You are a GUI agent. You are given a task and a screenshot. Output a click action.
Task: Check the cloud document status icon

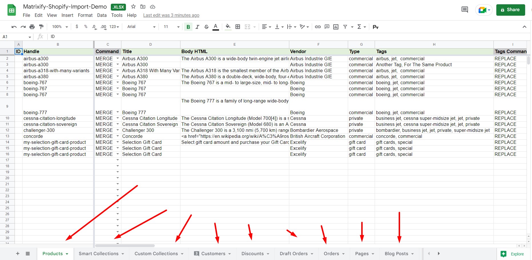(x=152, y=7)
